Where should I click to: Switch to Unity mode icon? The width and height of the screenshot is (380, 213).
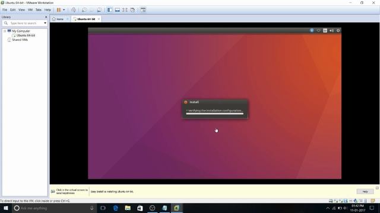click(132, 10)
